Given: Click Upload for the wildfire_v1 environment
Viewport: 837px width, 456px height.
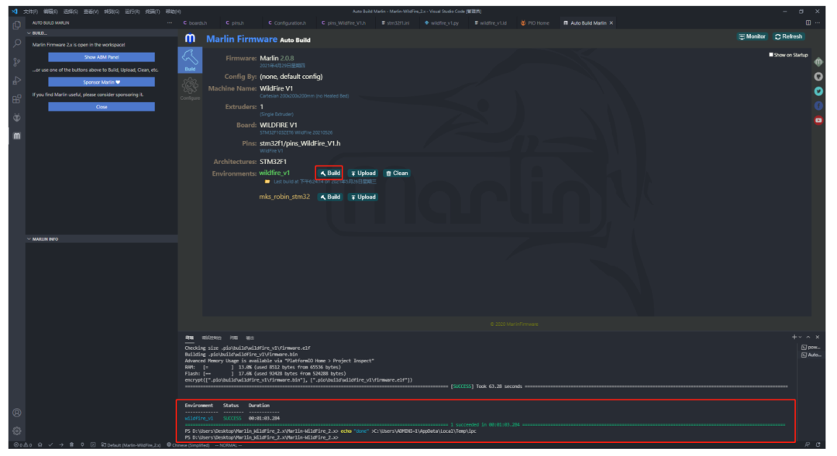Looking at the screenshot, I should [x=363, y=173].
